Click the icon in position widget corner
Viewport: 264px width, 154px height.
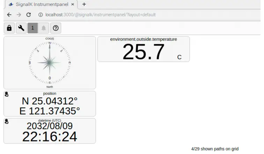click(7, 94)
